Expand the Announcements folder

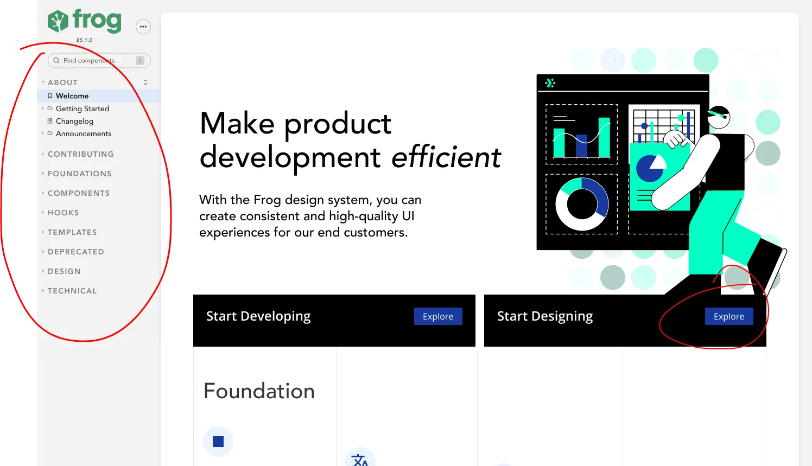point(84,133)
